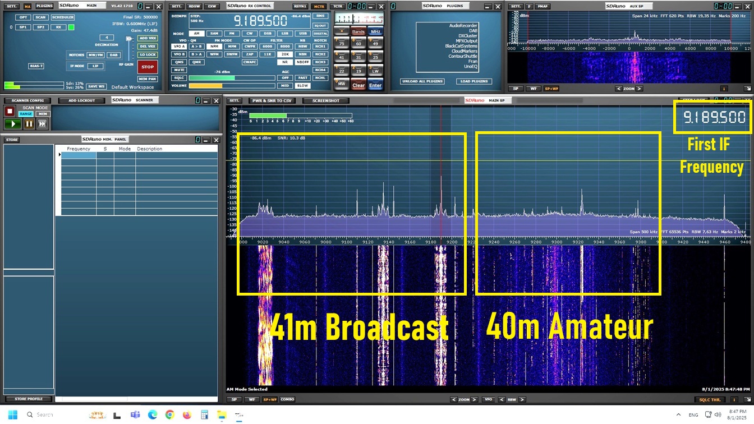Open the Bands selector on the keypad
The image size is (754, 424).
(358, 31)
